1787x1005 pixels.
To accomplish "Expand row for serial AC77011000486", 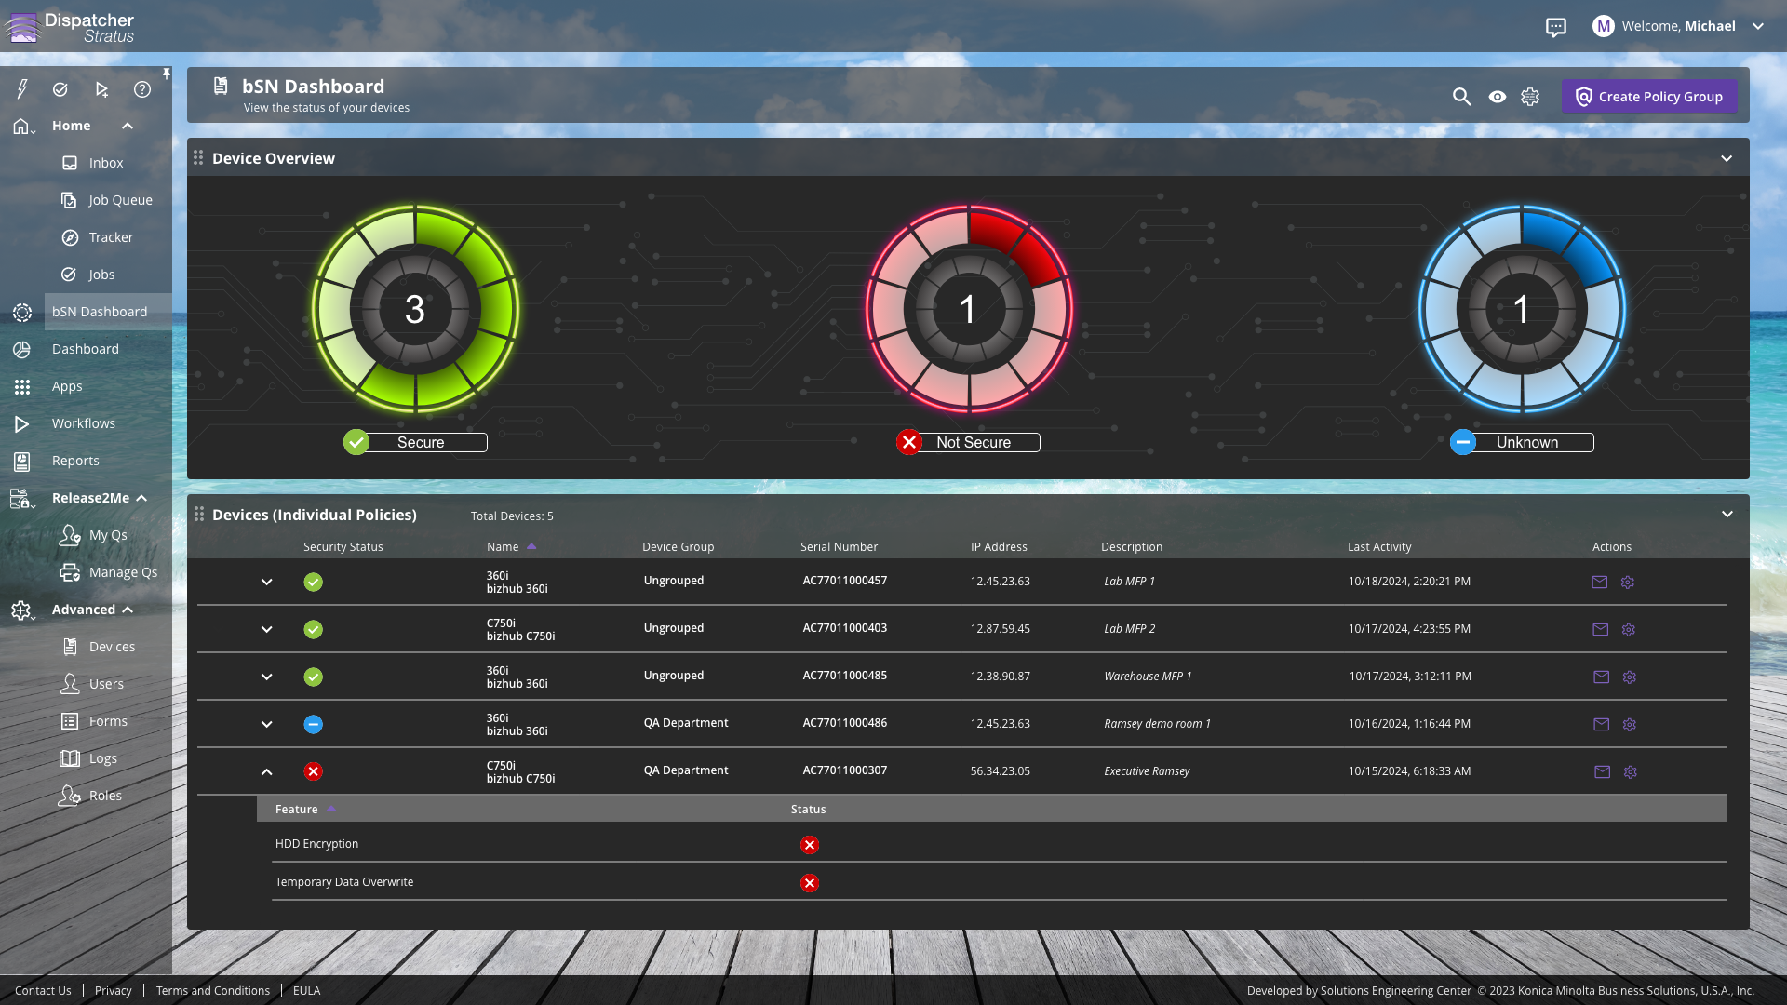I will [x=266, y=725].
